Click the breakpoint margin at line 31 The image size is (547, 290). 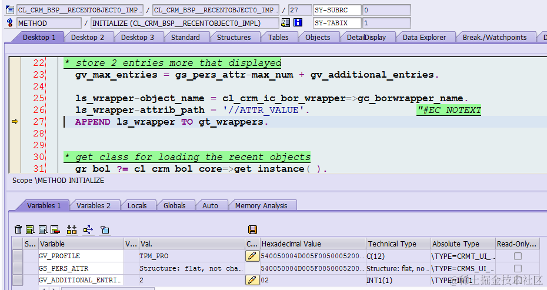click(x=15, y=169)
